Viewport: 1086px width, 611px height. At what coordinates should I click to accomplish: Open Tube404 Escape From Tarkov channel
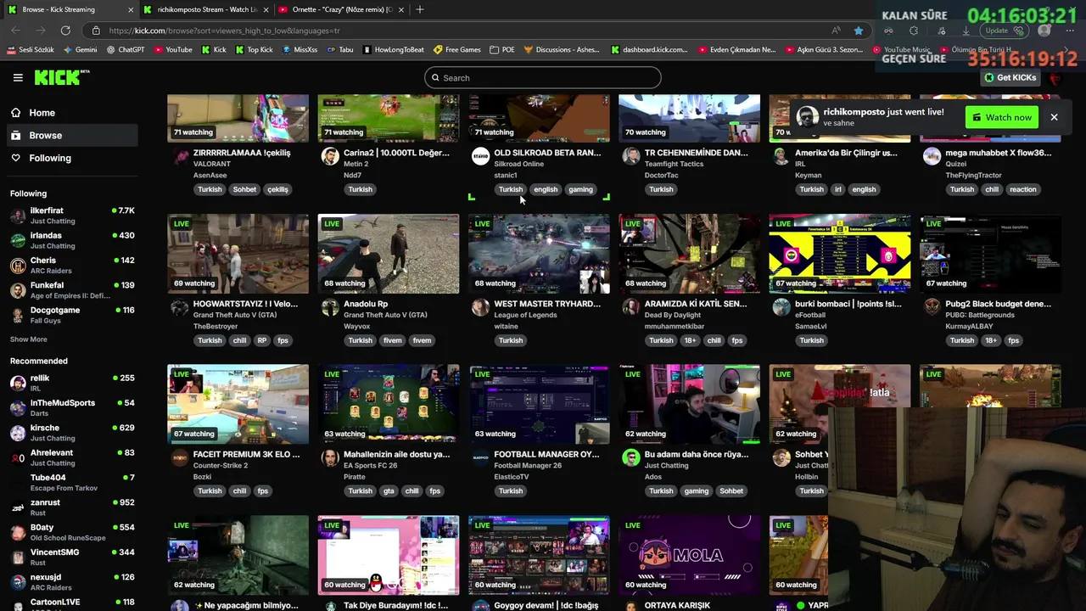click(72, 483)
